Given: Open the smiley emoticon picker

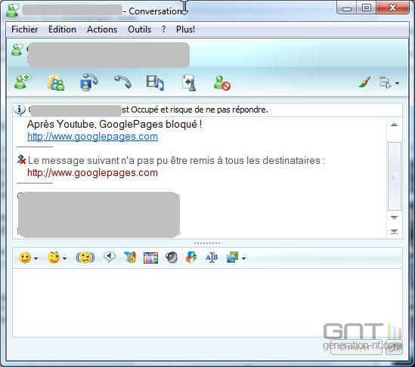Looking at the screenshot, I should (x=25, y=258).
